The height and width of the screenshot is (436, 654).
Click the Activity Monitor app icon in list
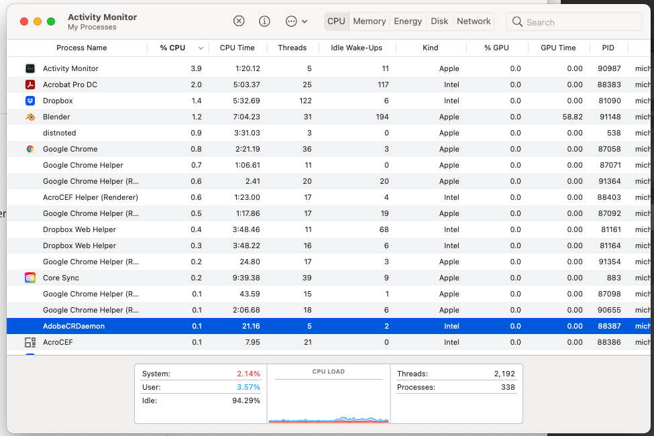(x=30, y=68)
